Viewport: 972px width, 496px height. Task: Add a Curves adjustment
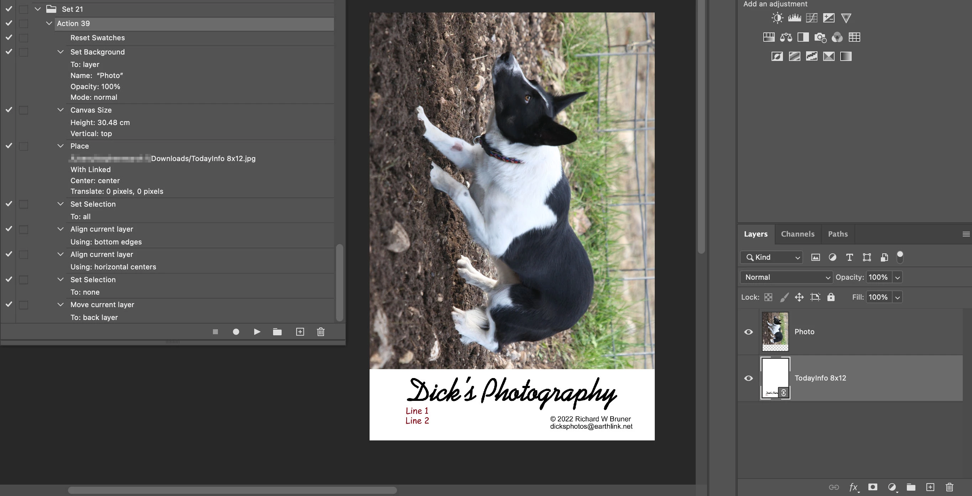coord(811,18)
